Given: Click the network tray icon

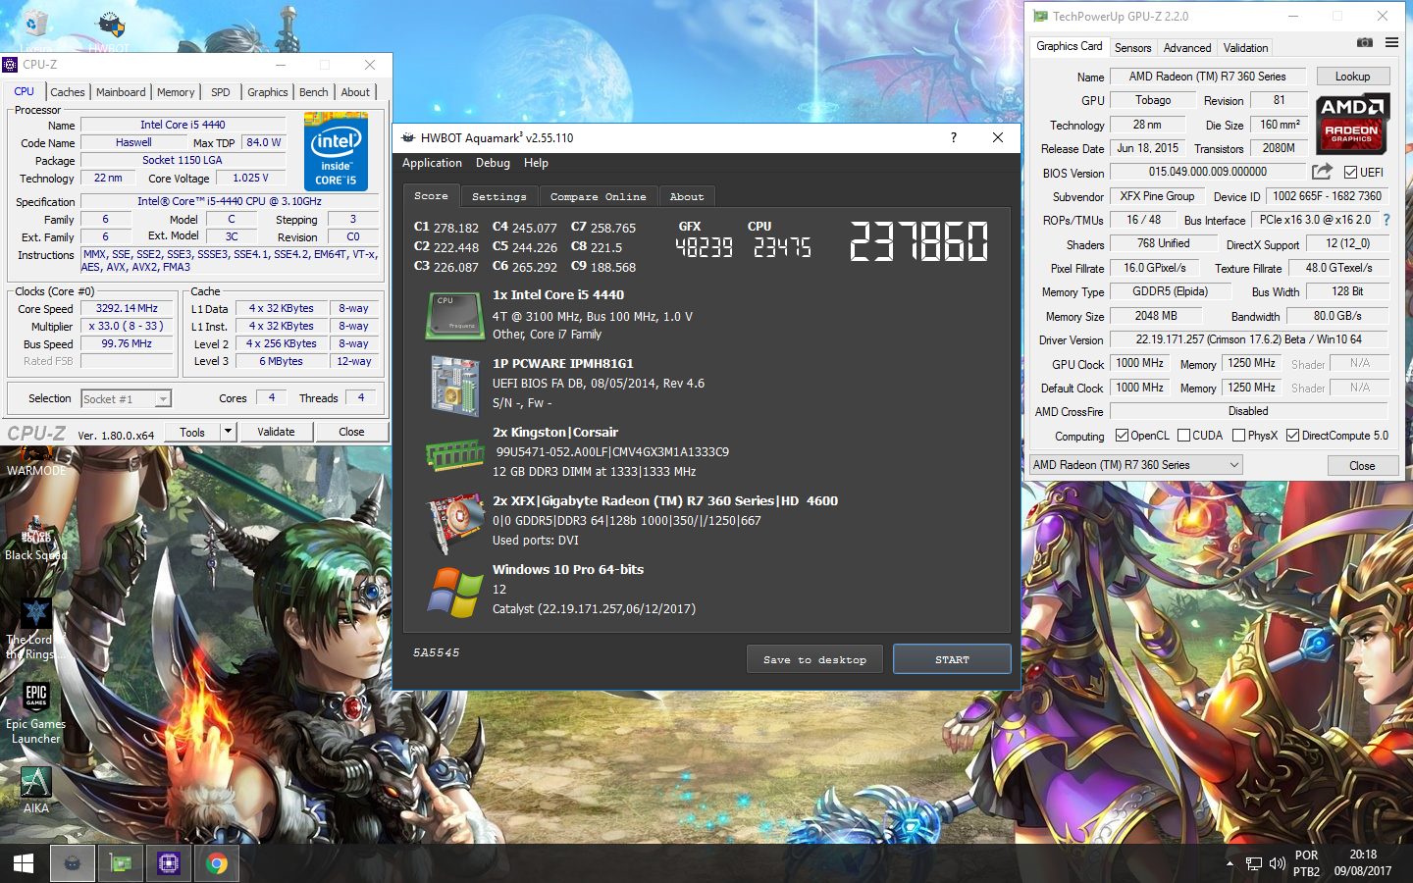Looking at the screenshot, I should [x=1254, y=863].
